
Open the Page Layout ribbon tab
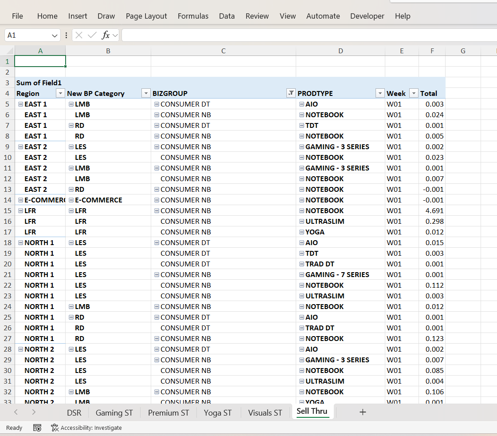point(146,16)
